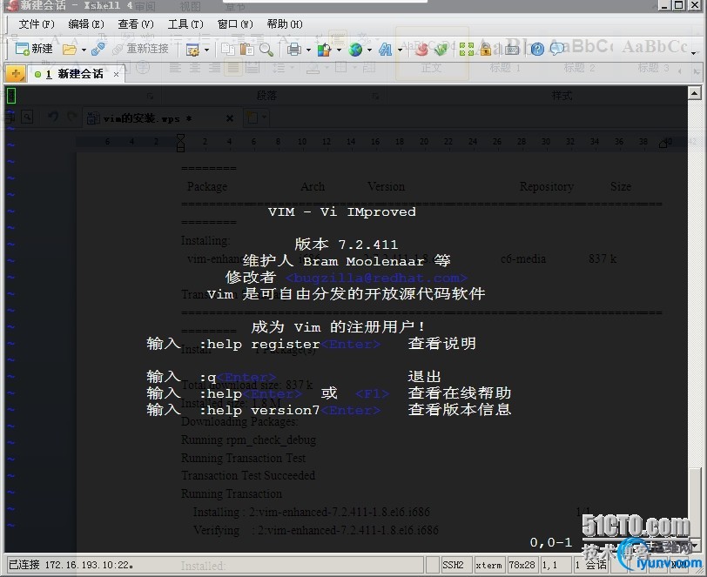Click the 已连接 172.16.193.10:22 status text
The height and width of the screenshot is (577, 707).
coord(71,565)
